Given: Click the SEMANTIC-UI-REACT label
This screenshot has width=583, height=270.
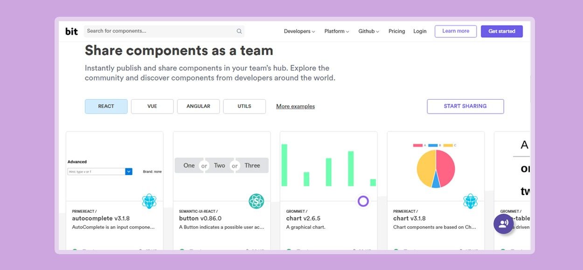Looking at the screenshot, I should pos(198,211).
